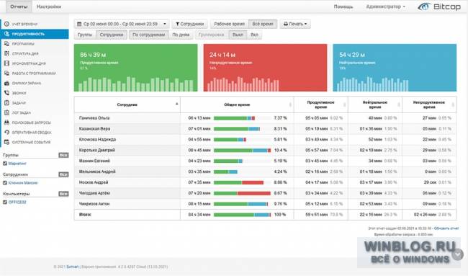This screenshot has height=276, width=468.
Task: Click the green productive time card
Action: (x=135, y=68)
